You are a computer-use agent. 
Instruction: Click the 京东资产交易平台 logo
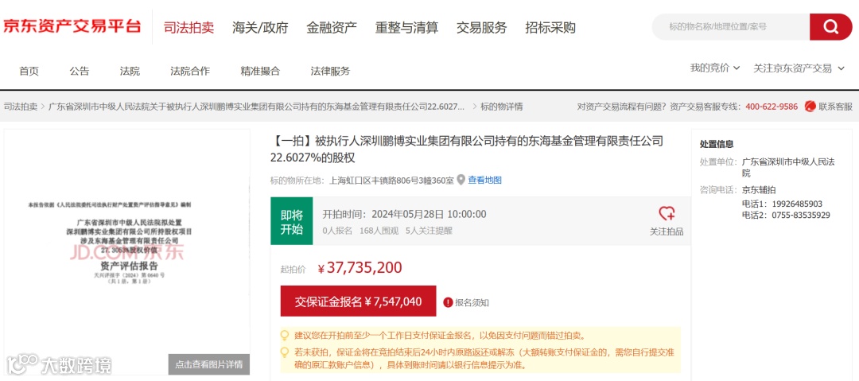tap(72, 25)
